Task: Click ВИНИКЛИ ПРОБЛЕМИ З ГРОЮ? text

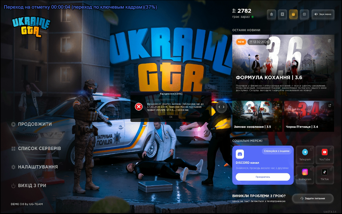Action: [259, 196]
